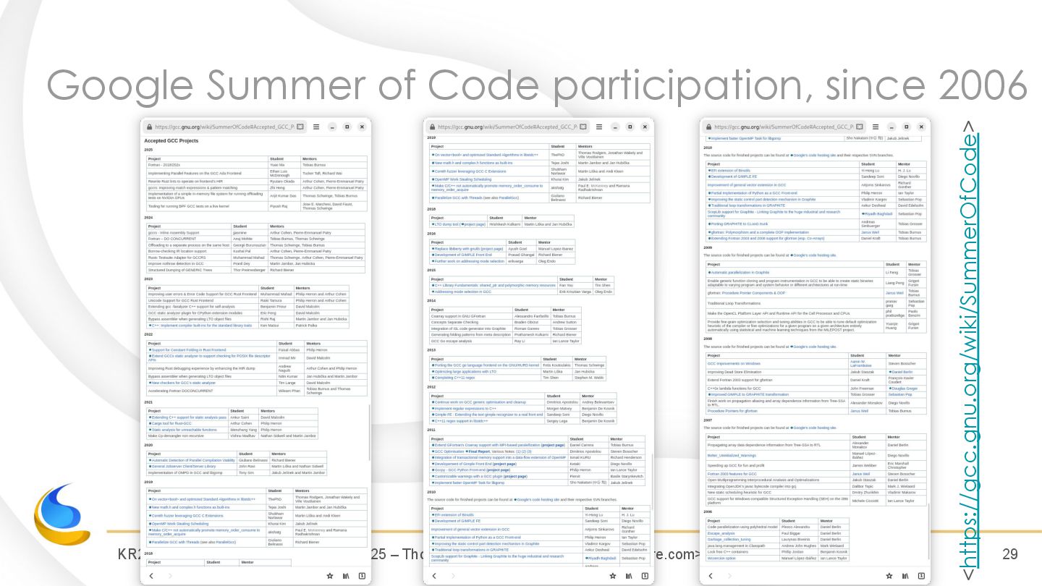Open 'Automatic Detection of Parallel Compilation Viability' link
The image size is (1042, 586).
(x=192, y=460)
